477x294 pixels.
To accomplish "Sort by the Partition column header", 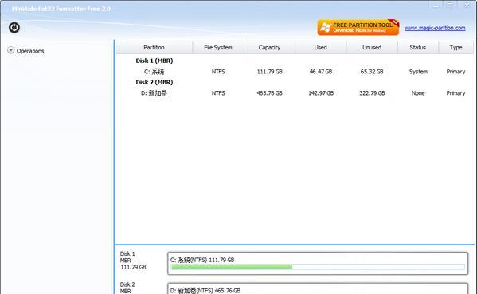I will point(154,48).
